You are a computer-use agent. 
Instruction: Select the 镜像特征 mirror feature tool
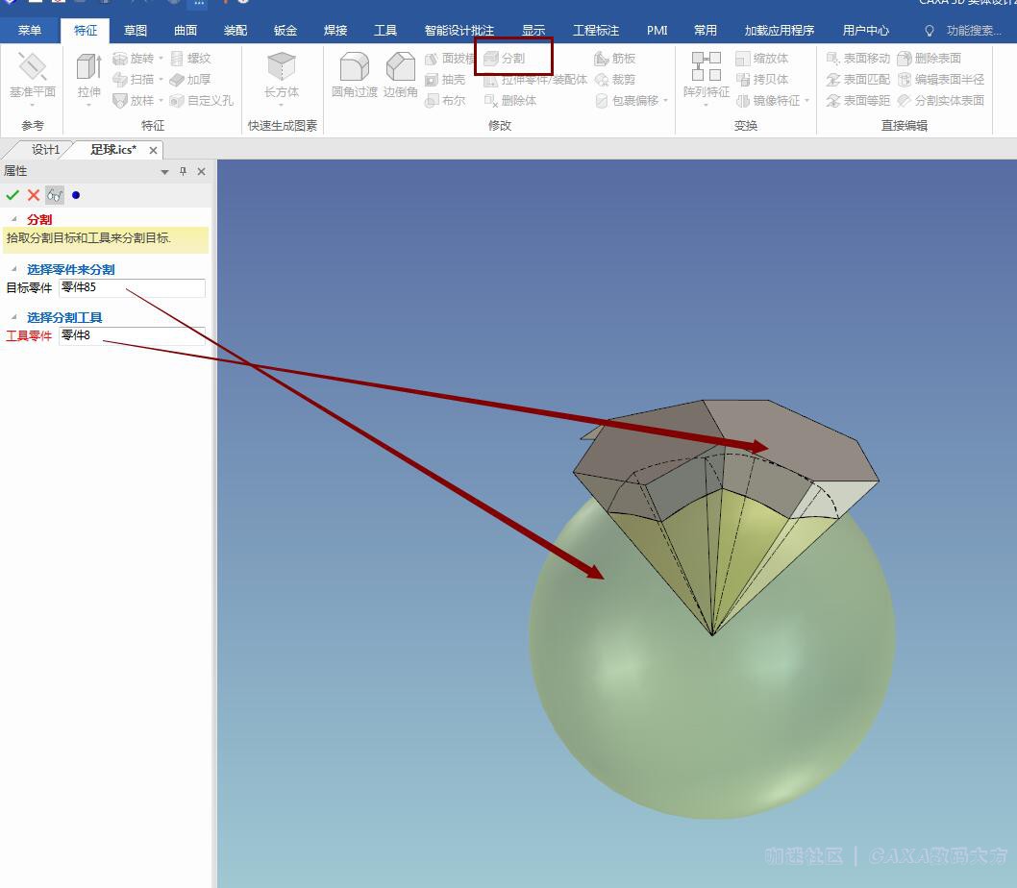click(769, 101)
